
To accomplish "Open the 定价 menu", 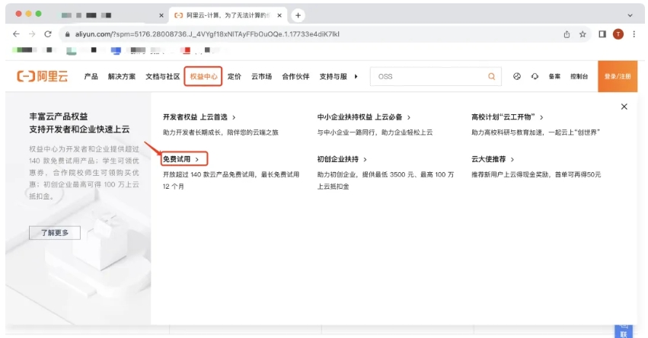I will (235, 76).
